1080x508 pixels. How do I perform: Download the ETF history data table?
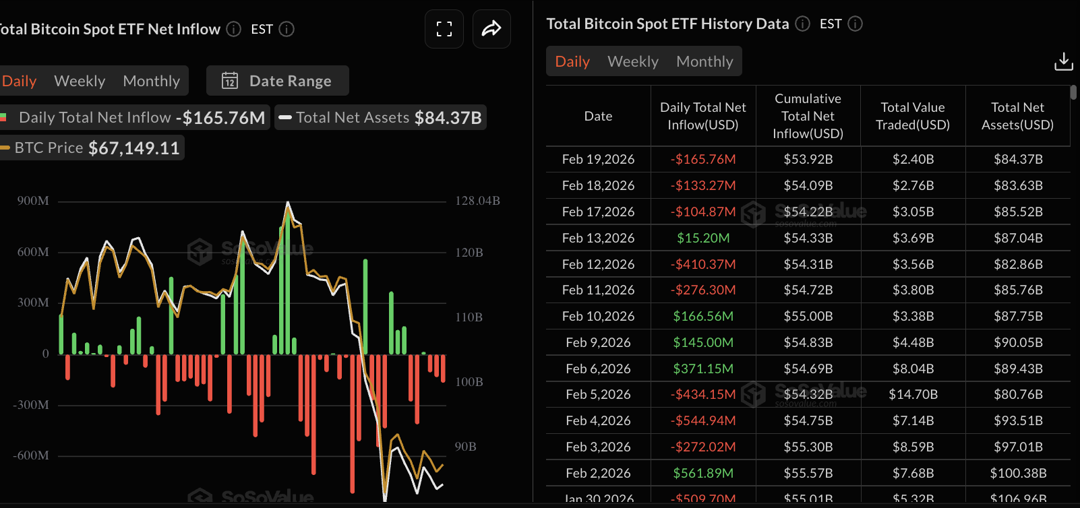click(x=1063, y=61)
